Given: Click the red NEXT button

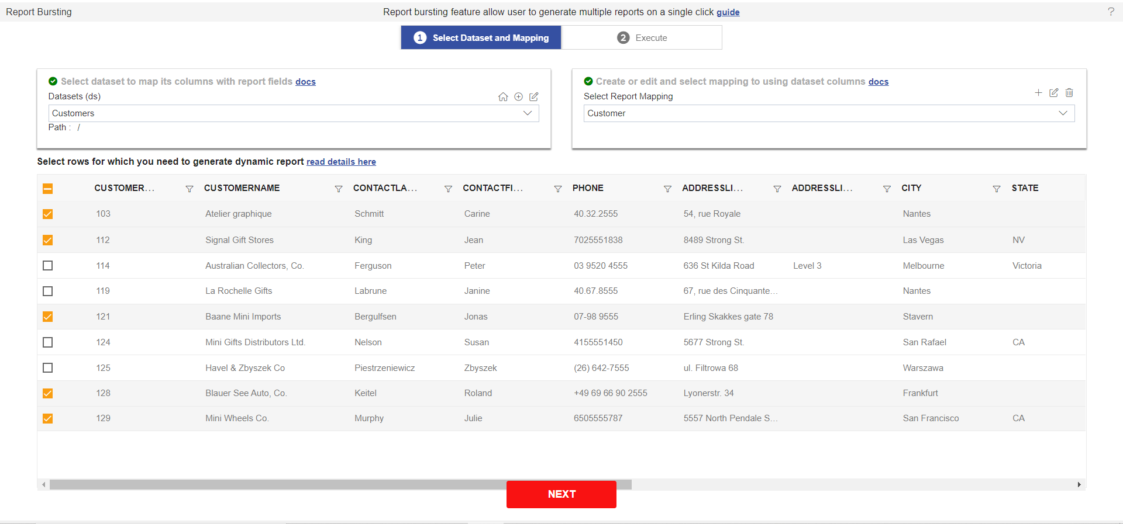Looking at the screenshot, I should click(561, 494).
